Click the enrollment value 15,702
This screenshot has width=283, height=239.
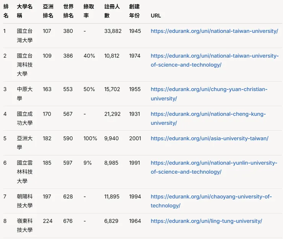point(112,89)
